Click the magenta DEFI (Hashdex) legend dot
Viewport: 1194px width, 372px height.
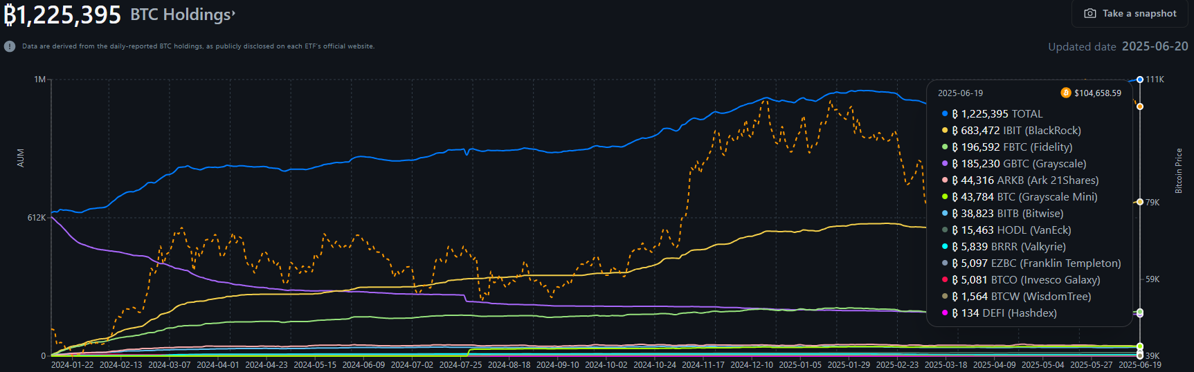click(945, 313)
